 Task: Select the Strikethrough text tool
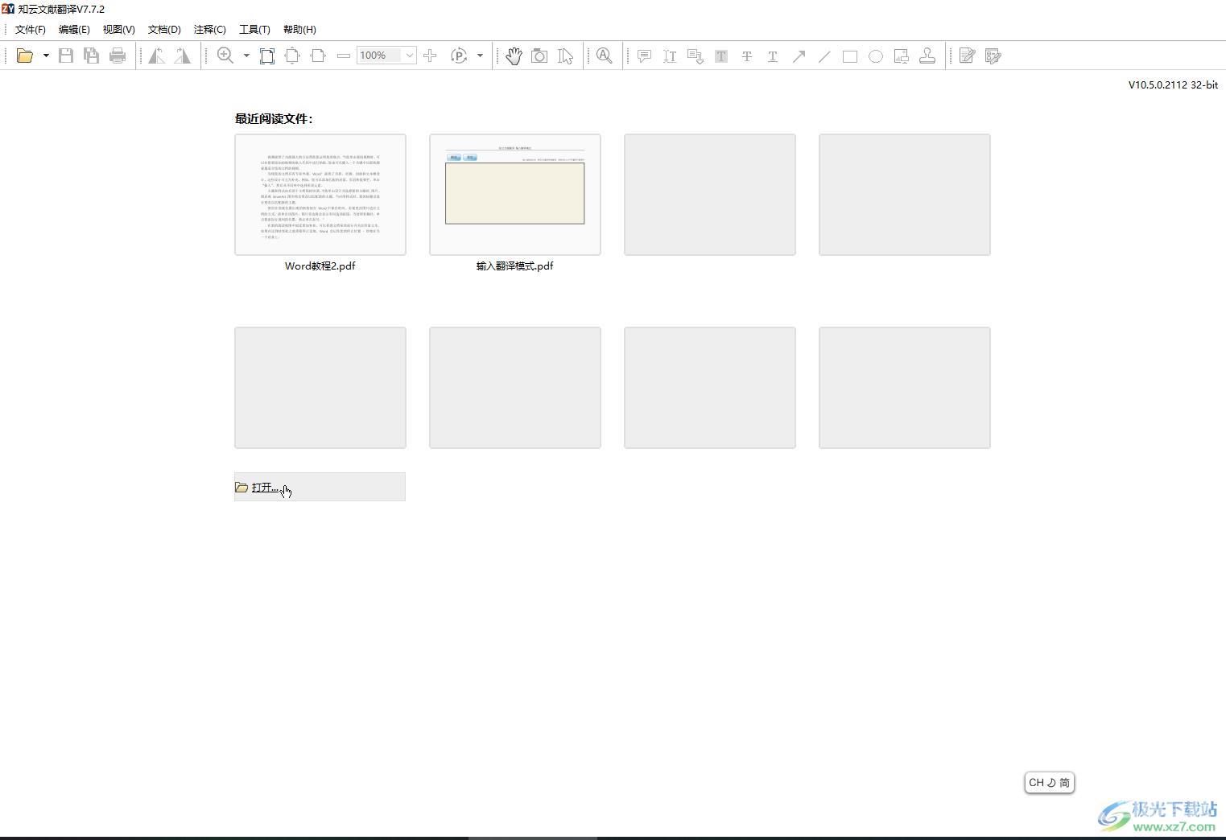747,56
